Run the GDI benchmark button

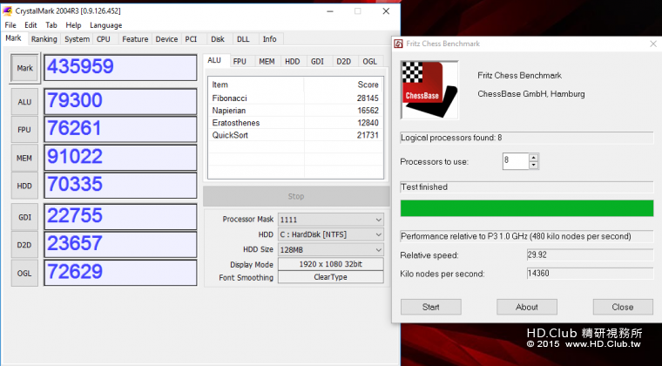click(24, 217)
